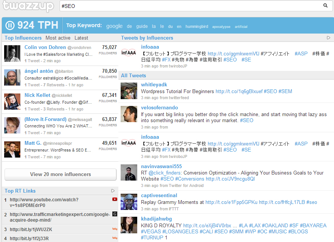The image size is (334, 242).
Task: Click navinvaswani555's avatar
Action: 129,173
